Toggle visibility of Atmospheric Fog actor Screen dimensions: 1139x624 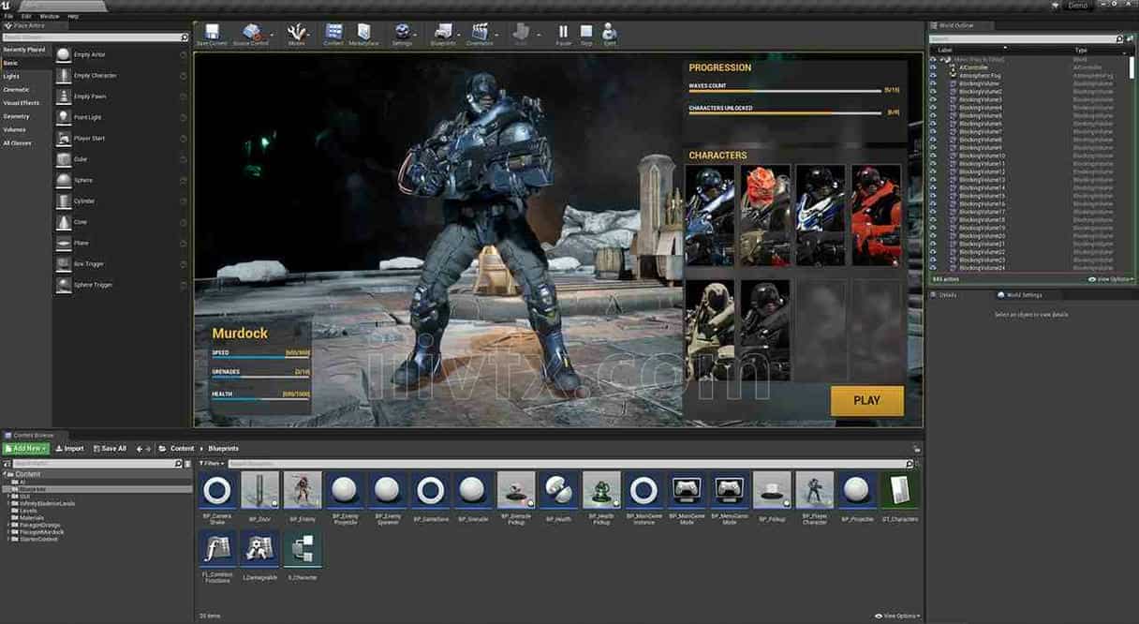click(933, 76)
